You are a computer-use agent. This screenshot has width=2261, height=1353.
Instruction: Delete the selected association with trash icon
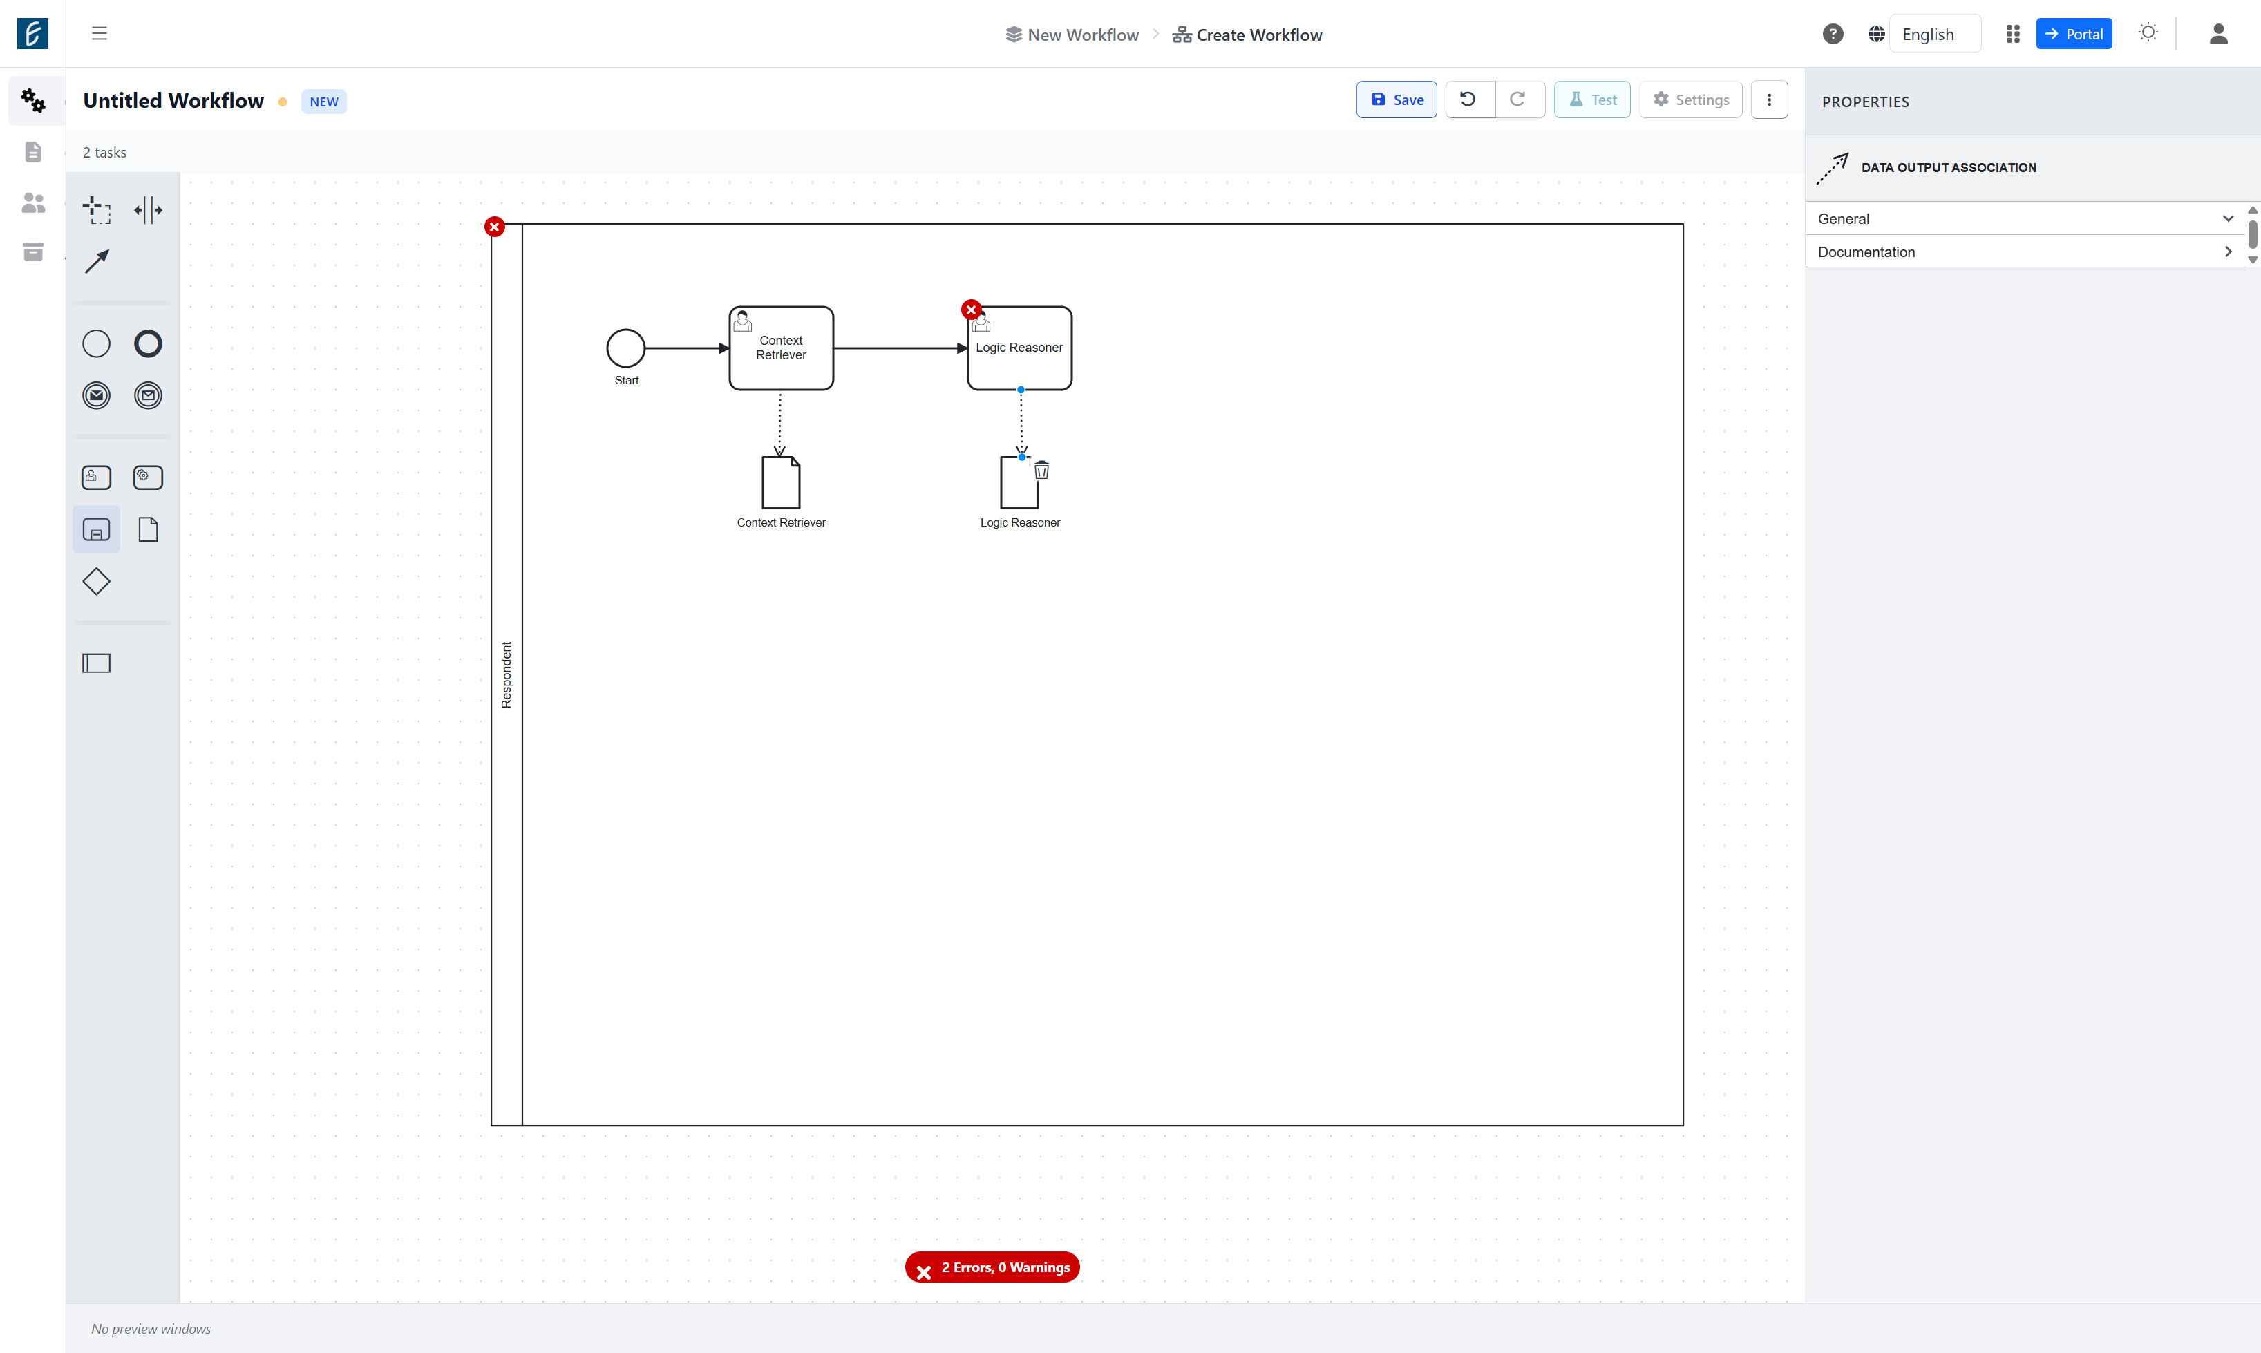1041,471
